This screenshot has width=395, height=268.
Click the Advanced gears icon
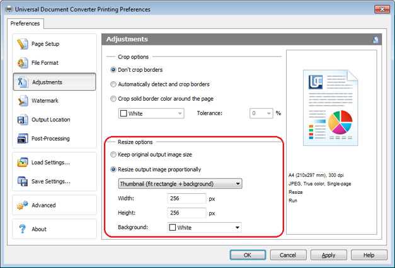(x=23, y=205)
